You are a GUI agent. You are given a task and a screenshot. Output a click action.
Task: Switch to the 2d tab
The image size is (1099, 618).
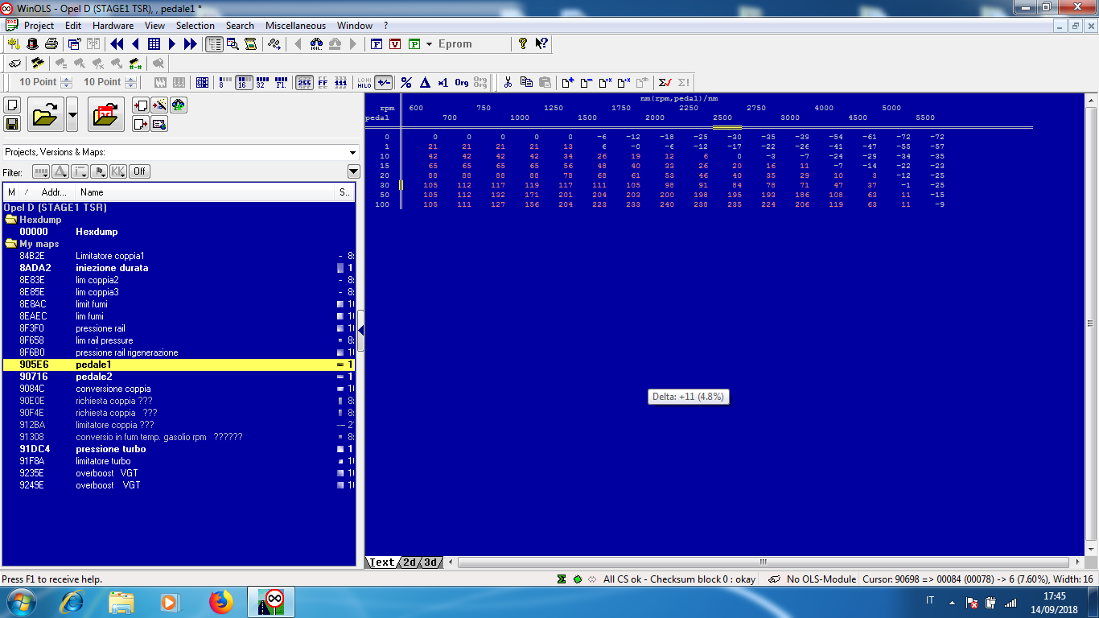coord(410,562)
